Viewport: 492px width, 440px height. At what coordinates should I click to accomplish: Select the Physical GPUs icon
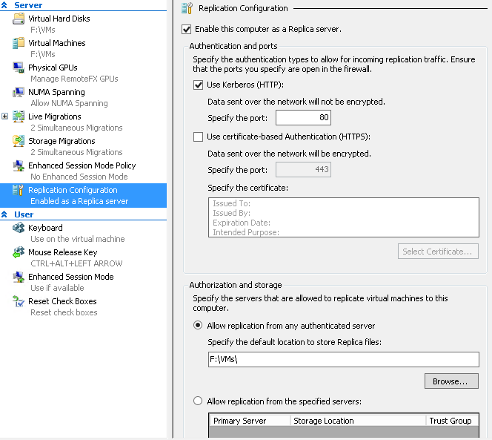pos(19,68)
